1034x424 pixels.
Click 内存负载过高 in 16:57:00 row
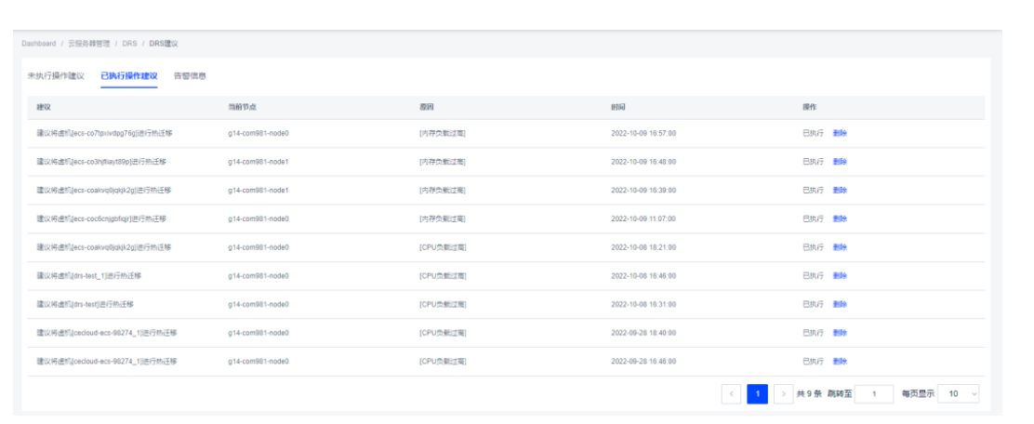click(x=443, y=133)
